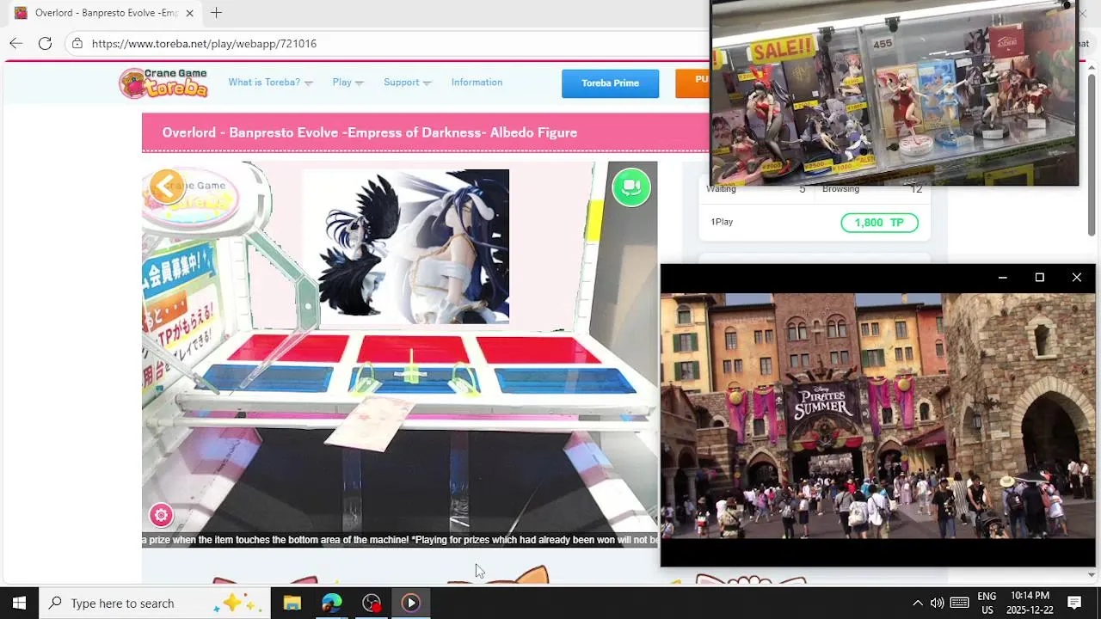Close the Pirates Summer video window
Viewport: 1101px width, 619px height.
[x=1077, y=278]
